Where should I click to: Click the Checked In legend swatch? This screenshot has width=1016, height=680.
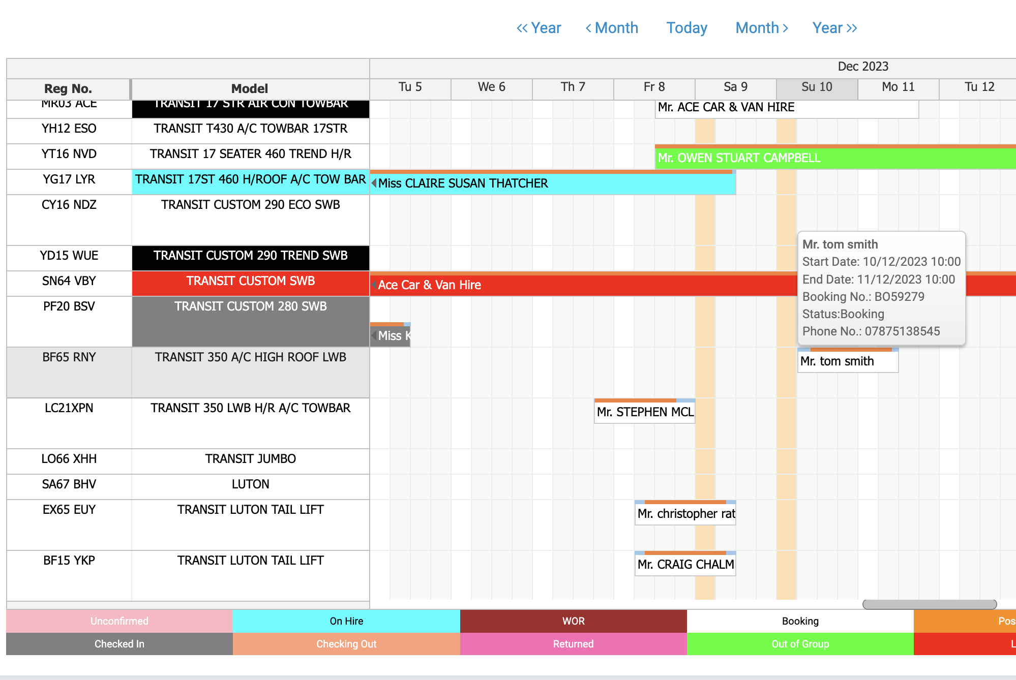(119, 644)
